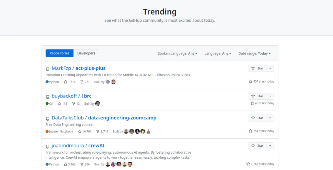333x170 pixels.
Task: Switch to the Developers tab
Action: click(x=86, y=53)
